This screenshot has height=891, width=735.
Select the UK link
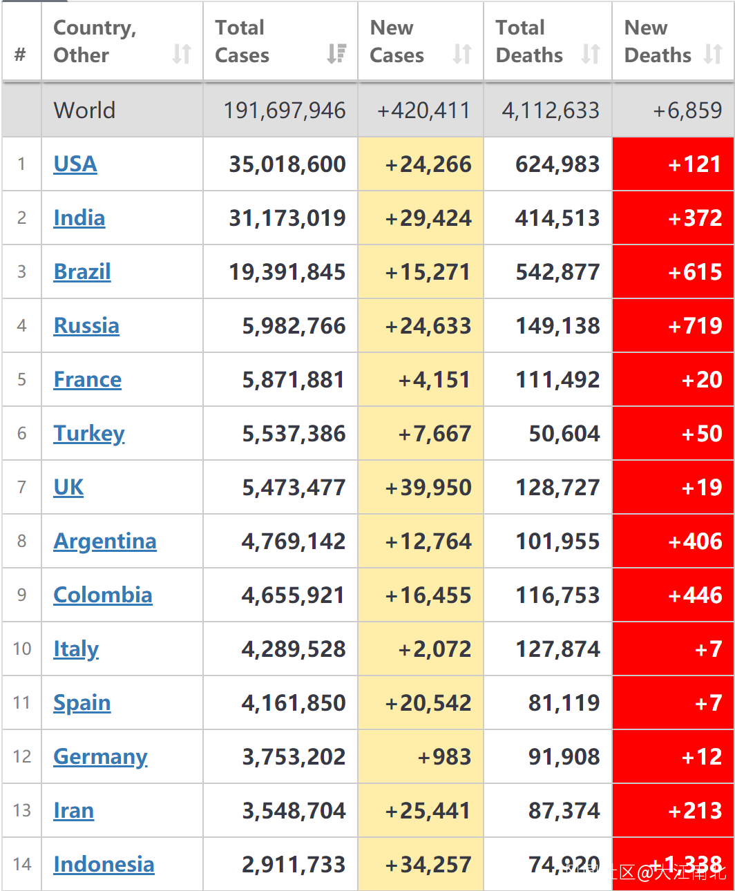point(68,488)
